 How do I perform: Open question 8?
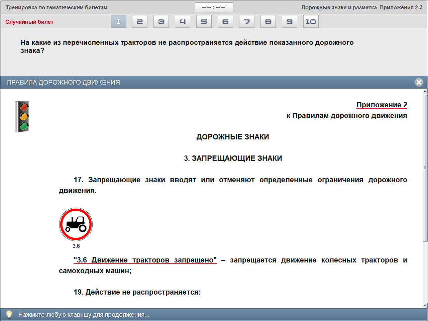point(268,21)
